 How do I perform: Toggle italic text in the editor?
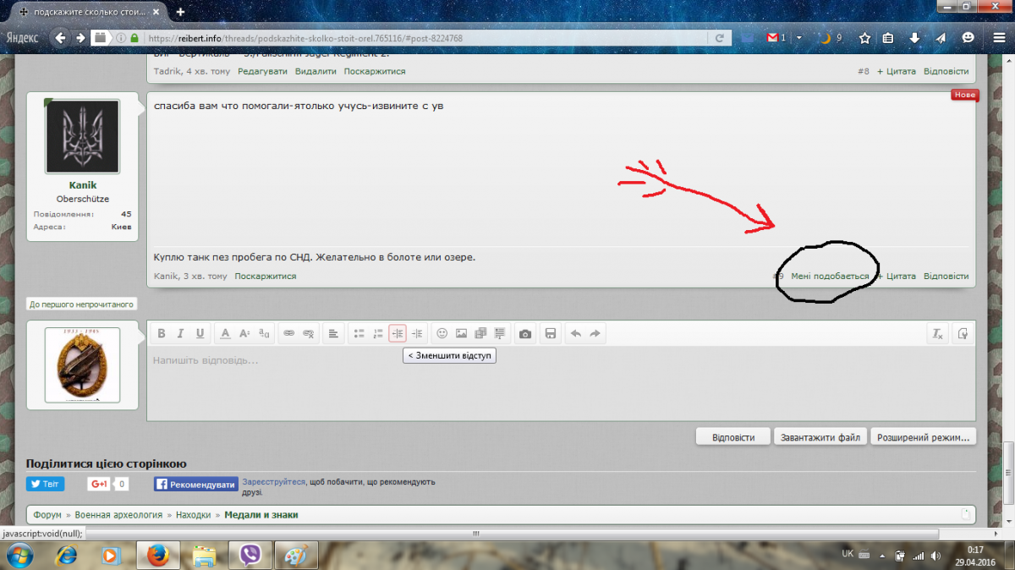tap(180, 334)
